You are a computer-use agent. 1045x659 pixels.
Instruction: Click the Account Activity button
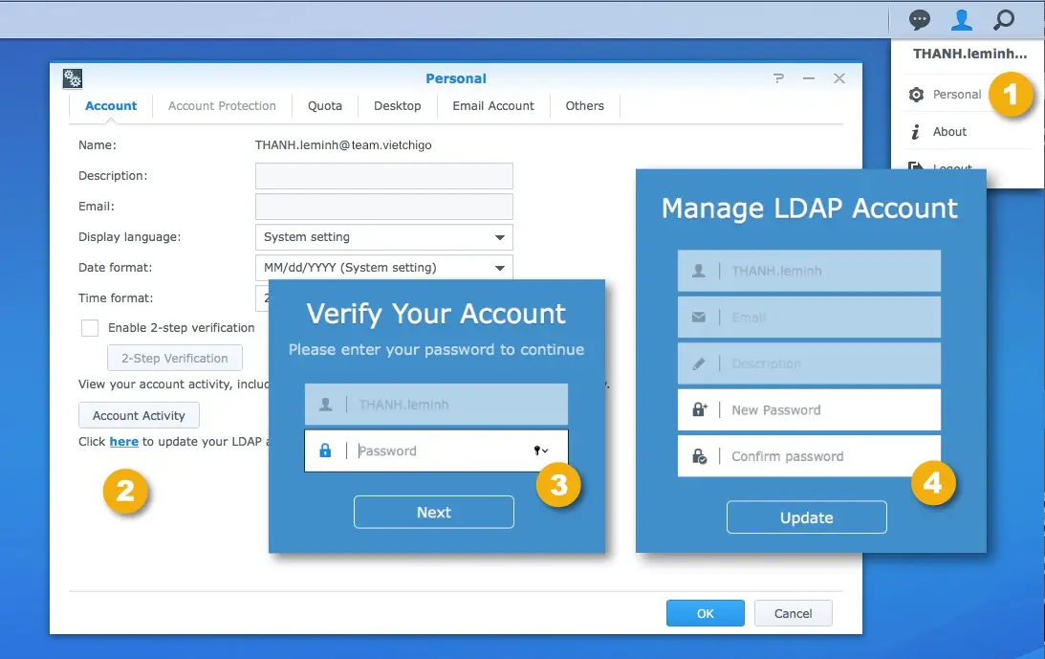139,415
